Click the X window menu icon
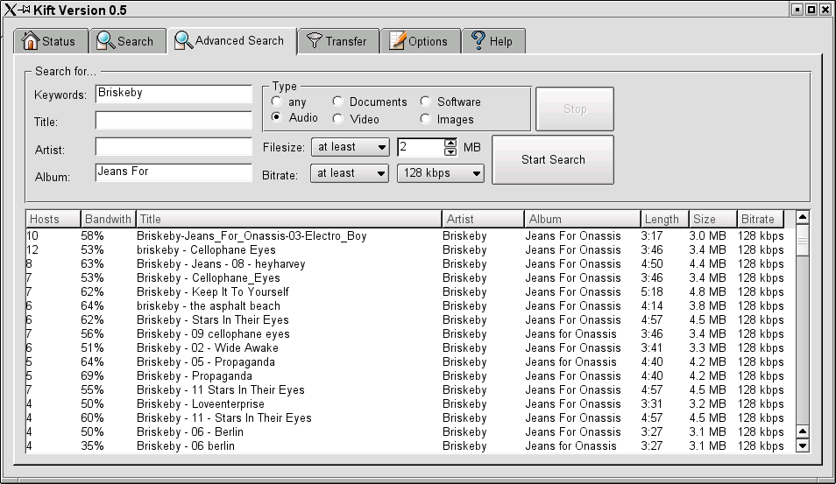Viewport: 836px width, 484px height. point(9,9)
